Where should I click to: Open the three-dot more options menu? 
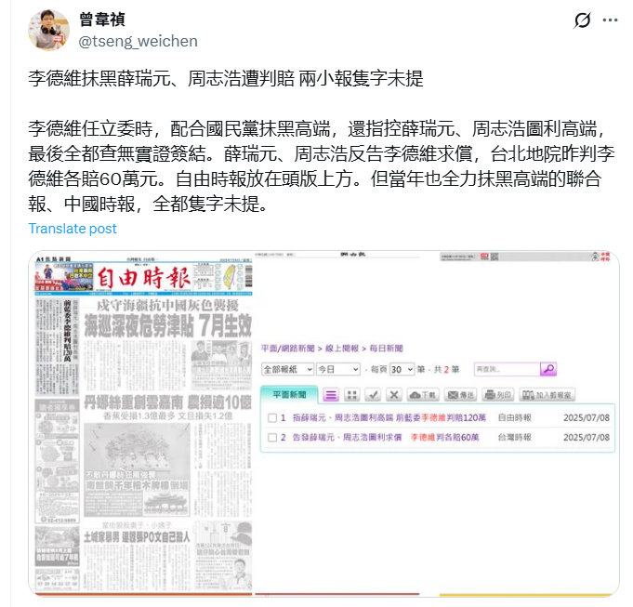pos(610,20)
